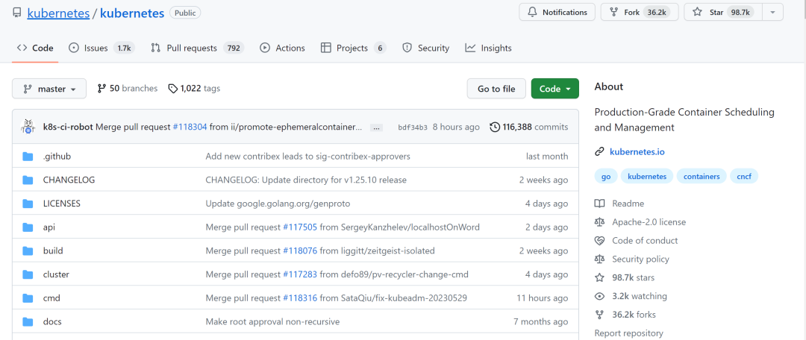Open the .github folder icon

[28, 156]
